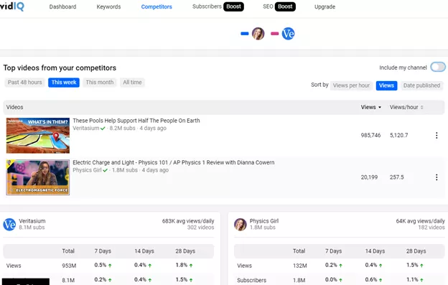The height and width of the screenshot is (285, 448).
Task: Open Subscribers menu item
Action: 207,6
